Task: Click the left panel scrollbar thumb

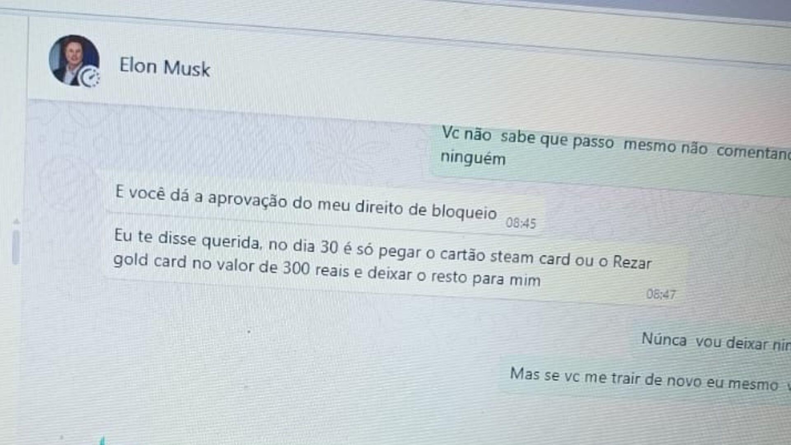Action: click(x=16, y=247)
